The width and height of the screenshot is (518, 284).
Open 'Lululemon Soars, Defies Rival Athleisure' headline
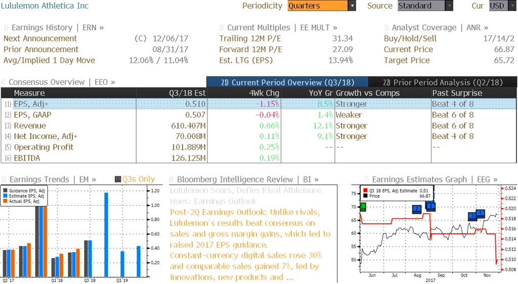245,196
